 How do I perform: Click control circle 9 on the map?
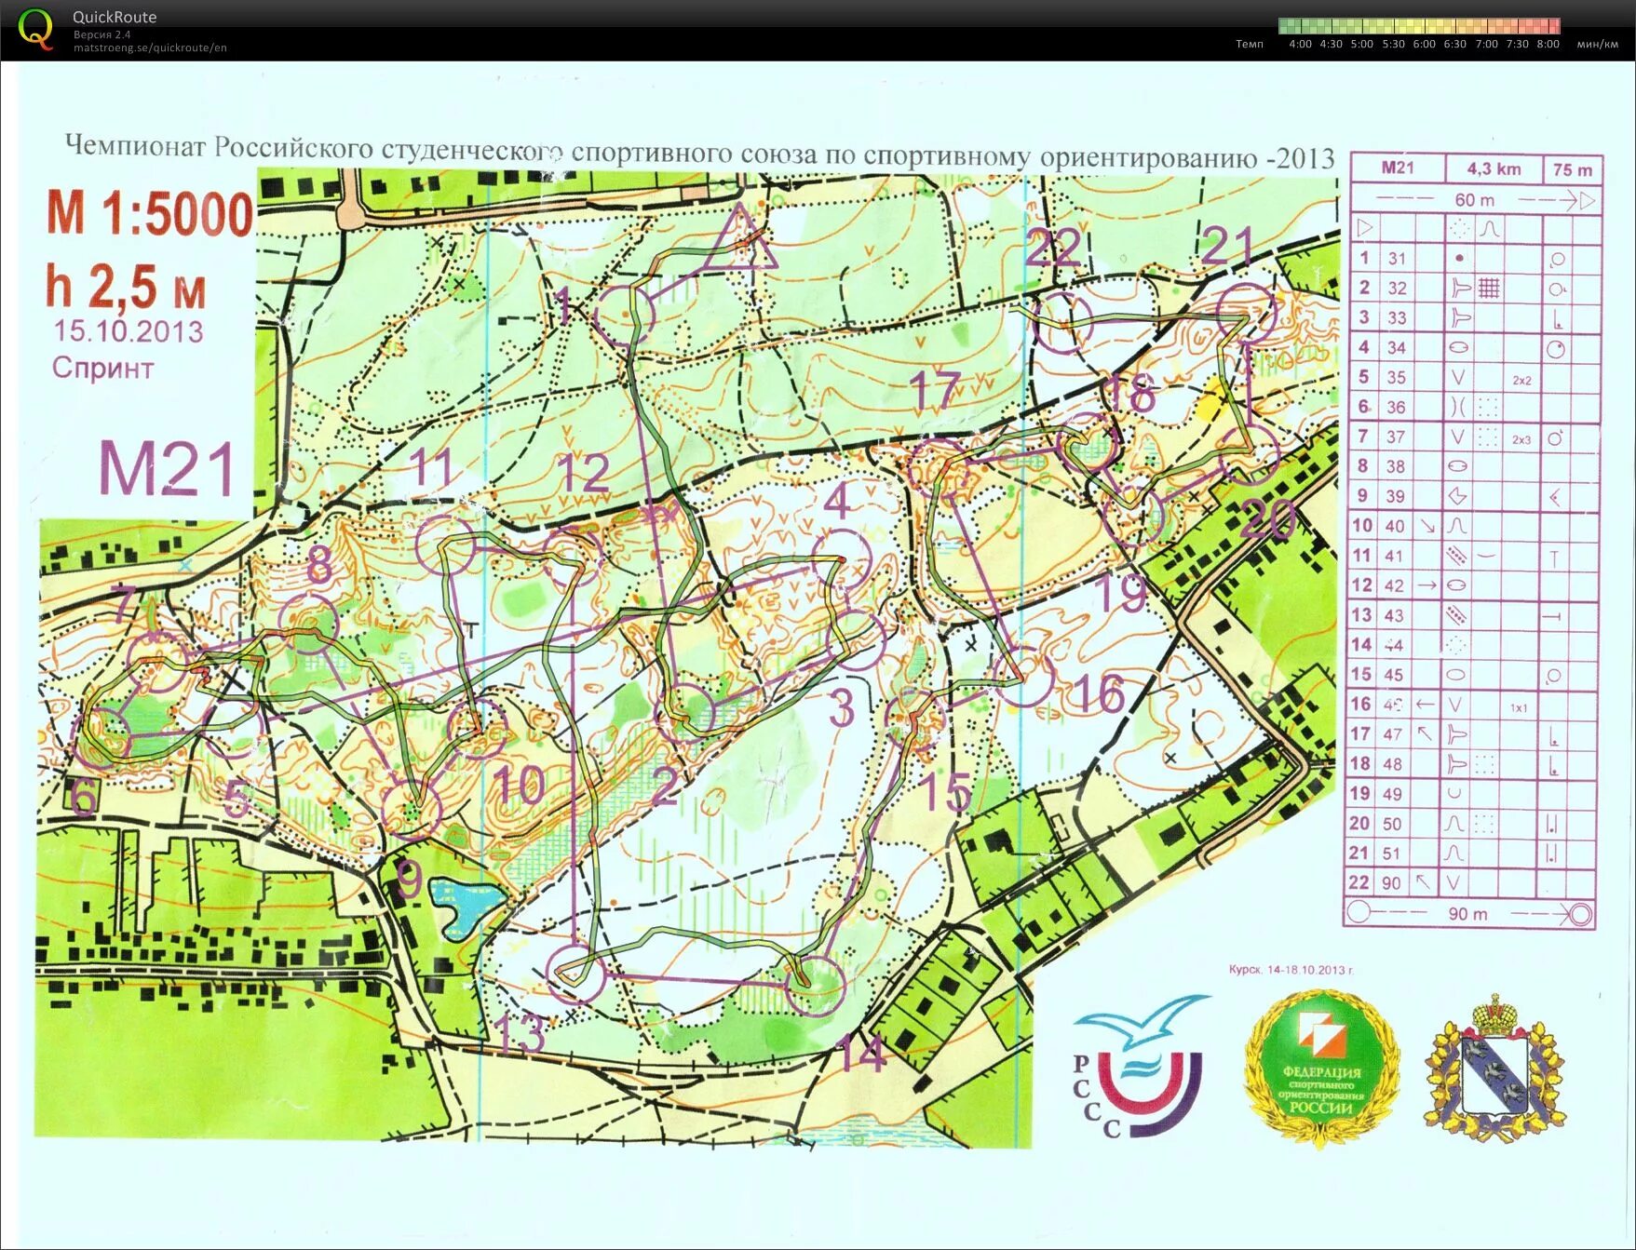[411, 810]
